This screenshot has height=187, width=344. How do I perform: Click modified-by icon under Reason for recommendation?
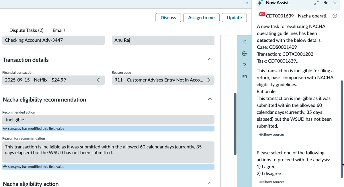coord(5,167)
